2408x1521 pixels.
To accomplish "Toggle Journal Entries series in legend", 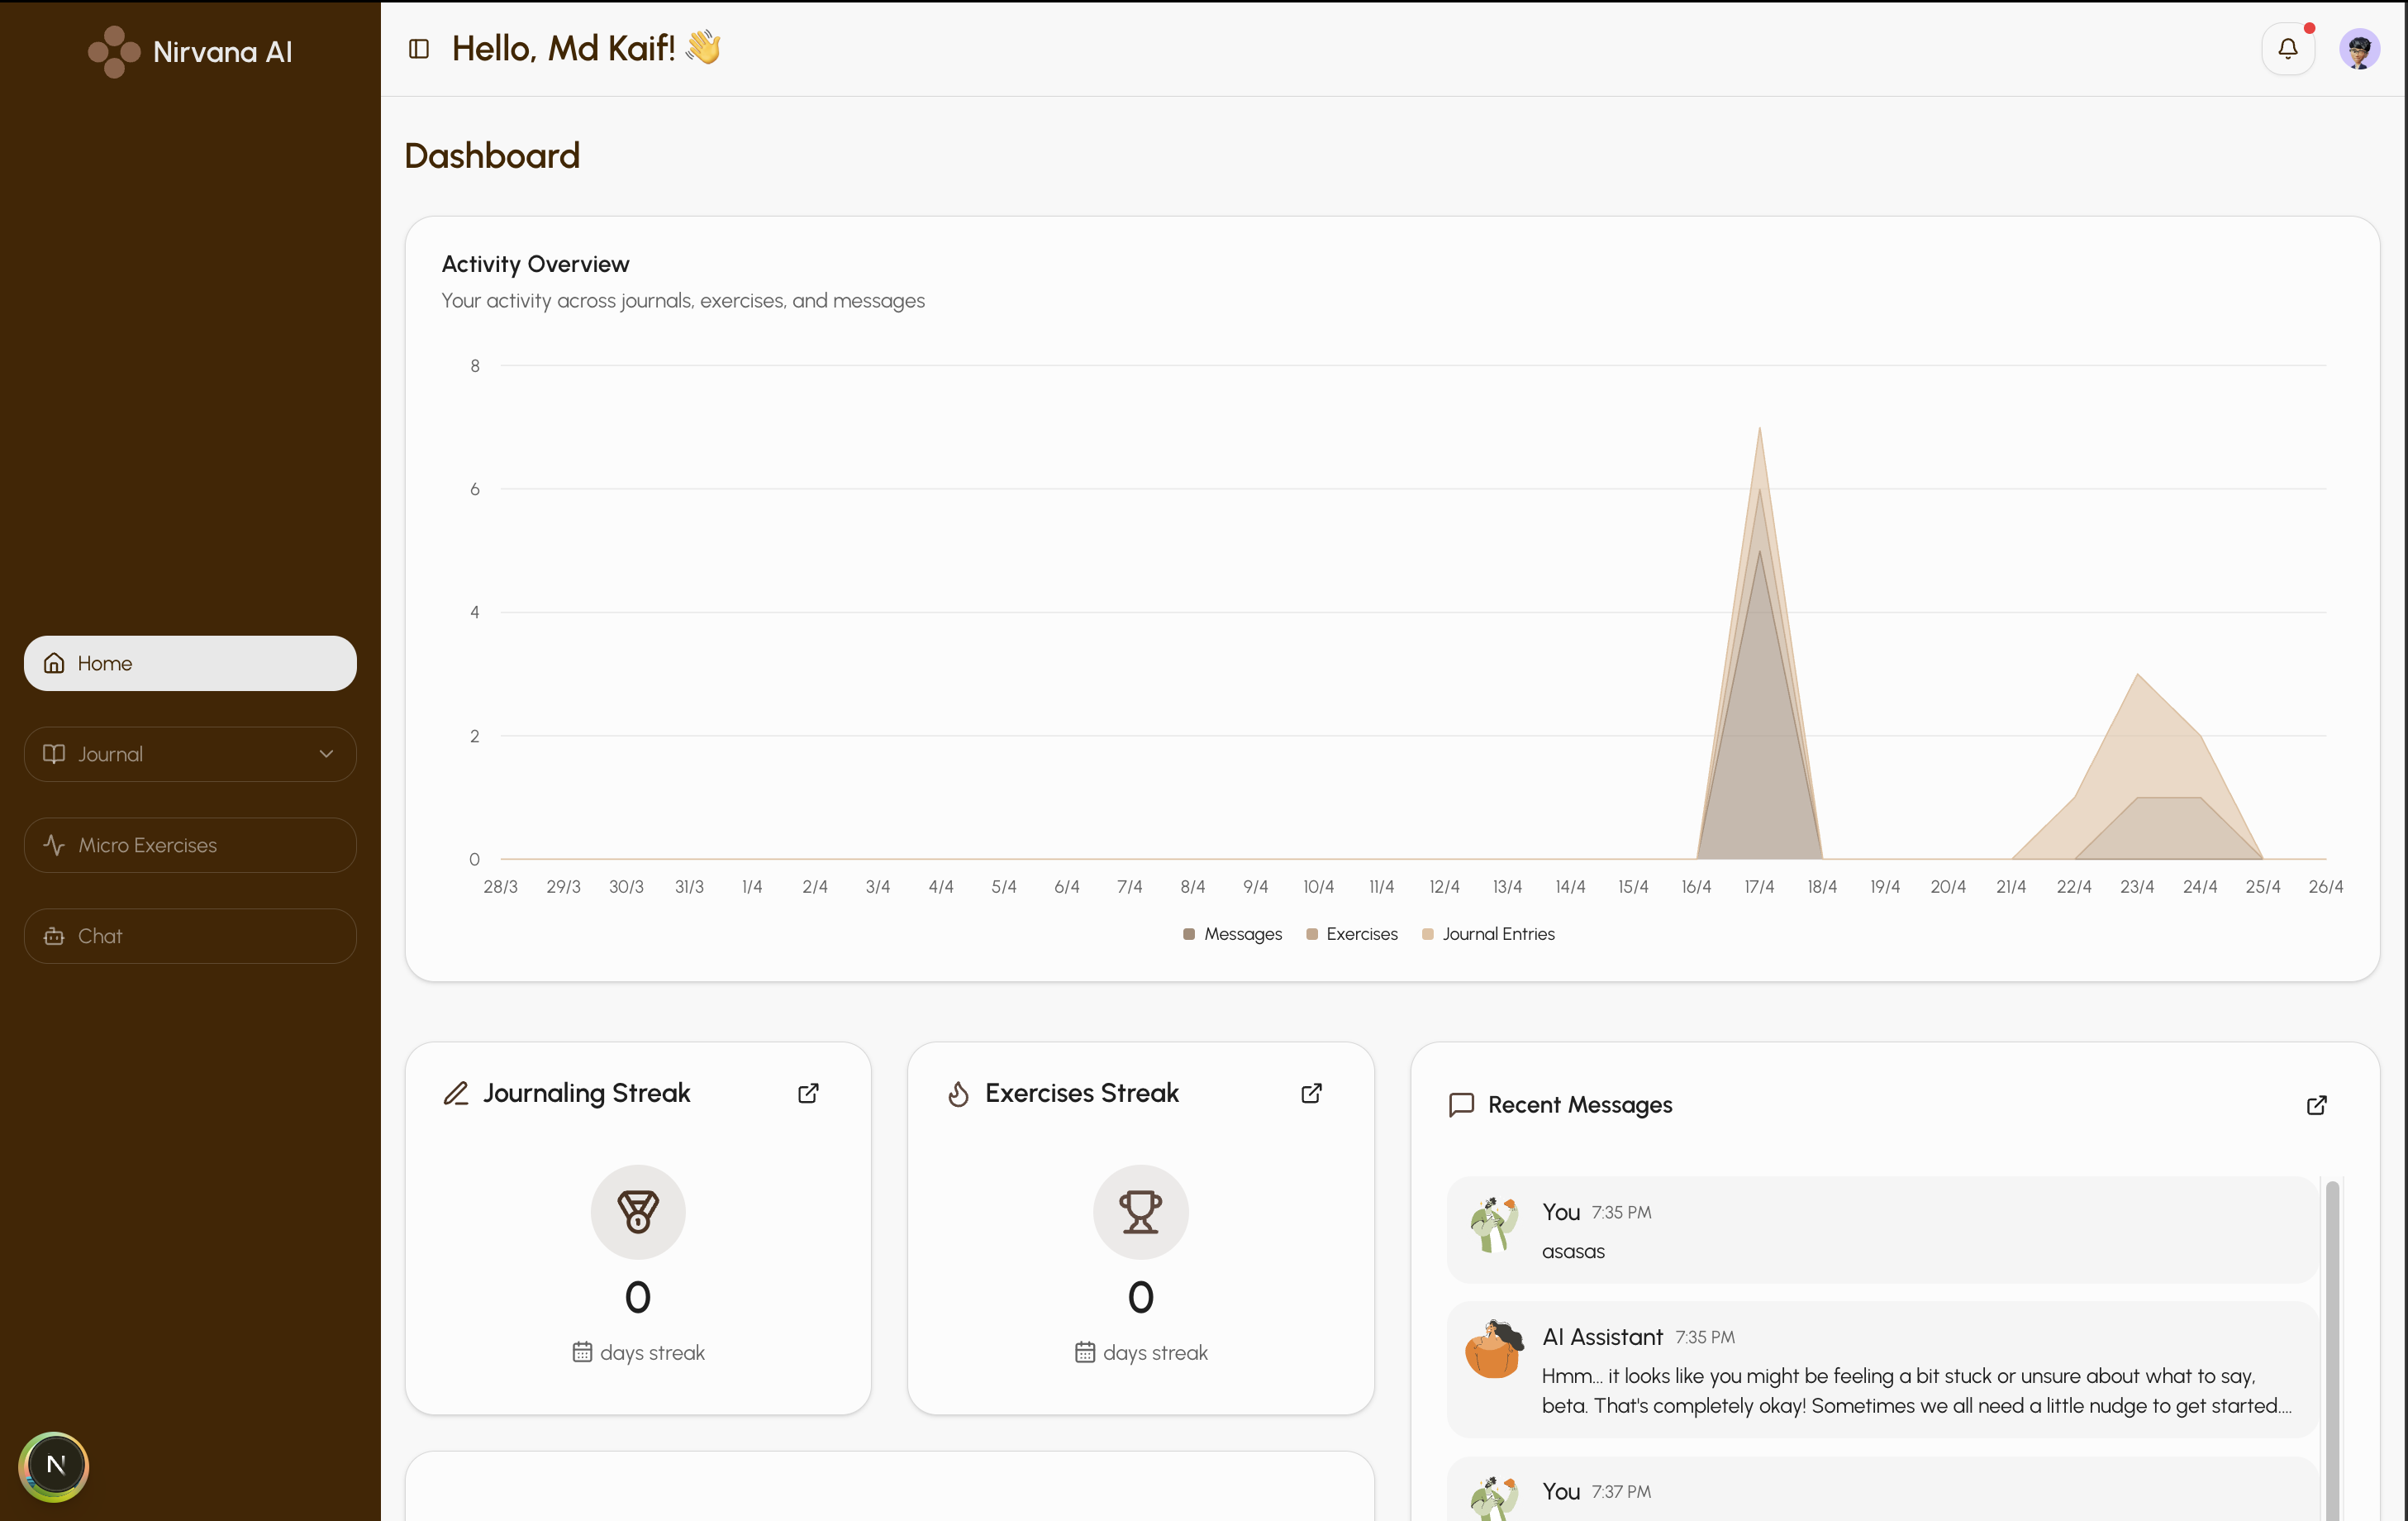I will [1488, 933].
